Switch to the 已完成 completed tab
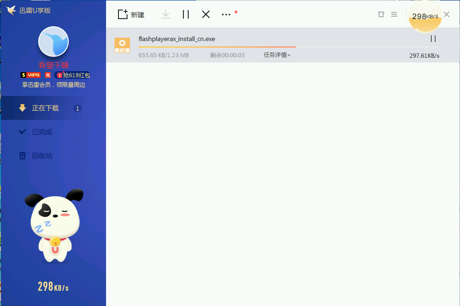The height and width of the screenshot is (306, 460). 42,132
